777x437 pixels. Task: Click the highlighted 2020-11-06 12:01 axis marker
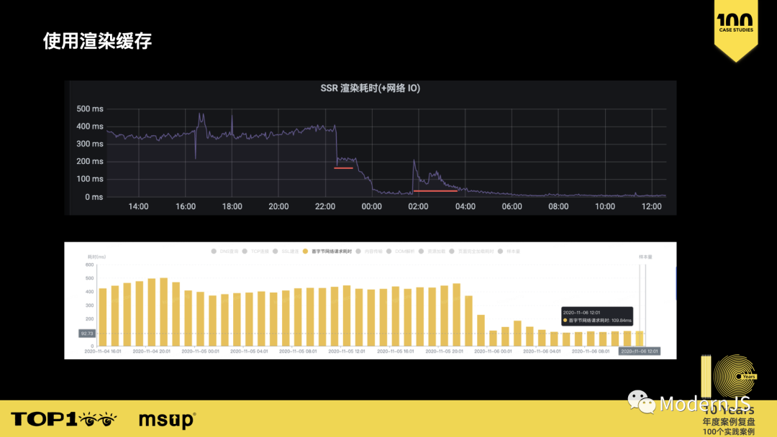[x=640, y=351]
